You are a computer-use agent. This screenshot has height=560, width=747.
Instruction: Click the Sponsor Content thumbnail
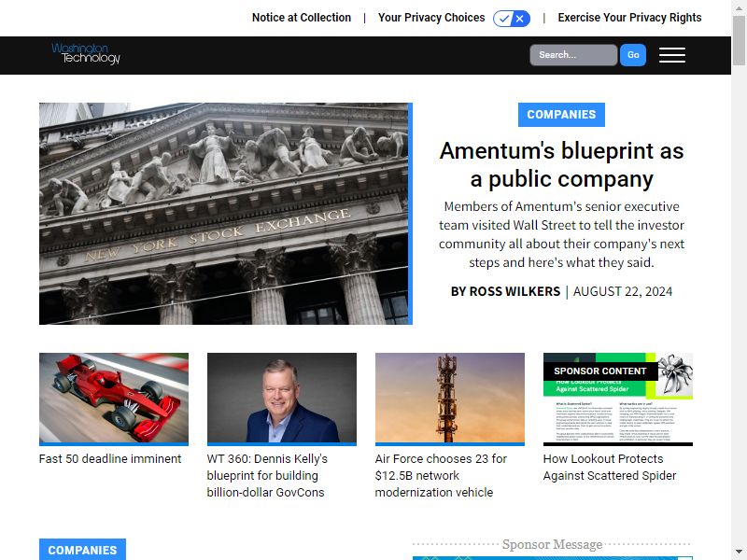(618, 399)
